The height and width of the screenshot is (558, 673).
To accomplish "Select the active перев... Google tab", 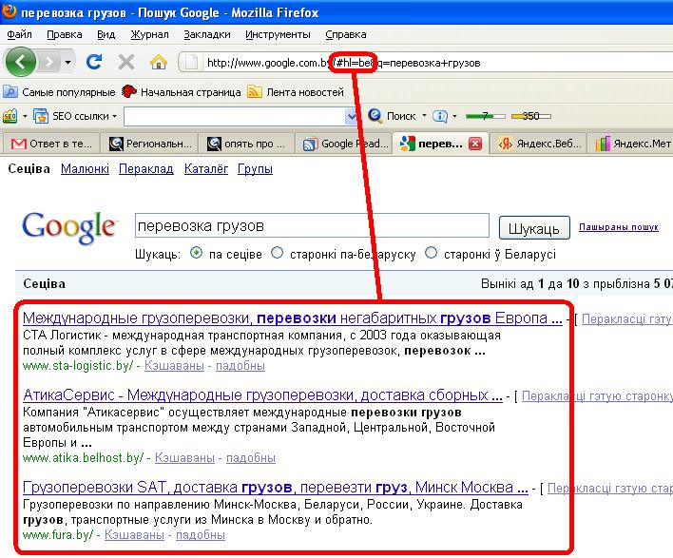I will [x=432, y=144].
